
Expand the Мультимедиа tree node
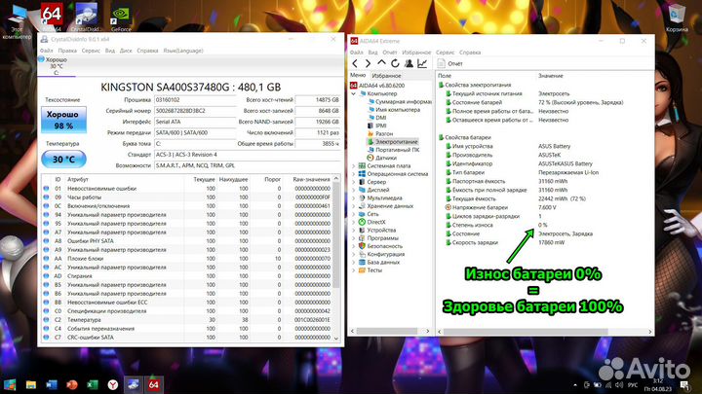tap(353, 197)
